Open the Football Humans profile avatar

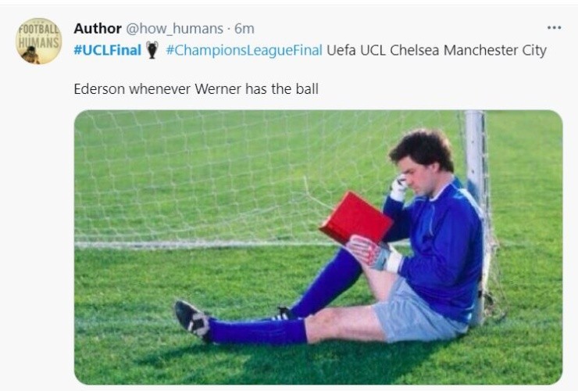[x=39, y=41]
